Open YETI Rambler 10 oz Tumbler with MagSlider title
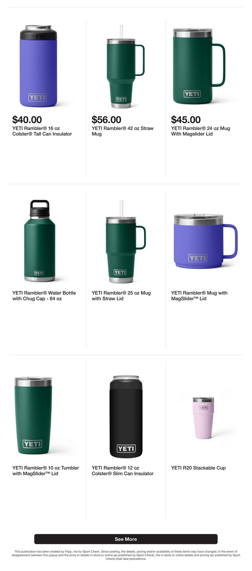This screenshot has width=252, height=571. 46,471
